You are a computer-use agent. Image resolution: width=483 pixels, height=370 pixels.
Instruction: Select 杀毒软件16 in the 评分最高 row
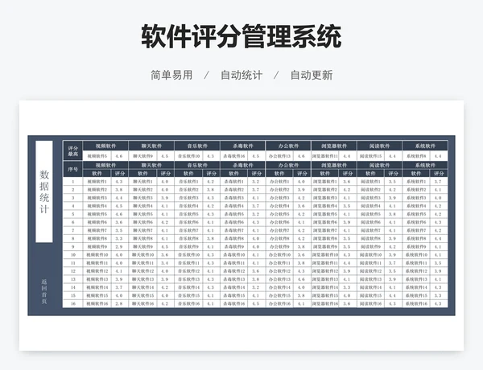coord(234,156)
